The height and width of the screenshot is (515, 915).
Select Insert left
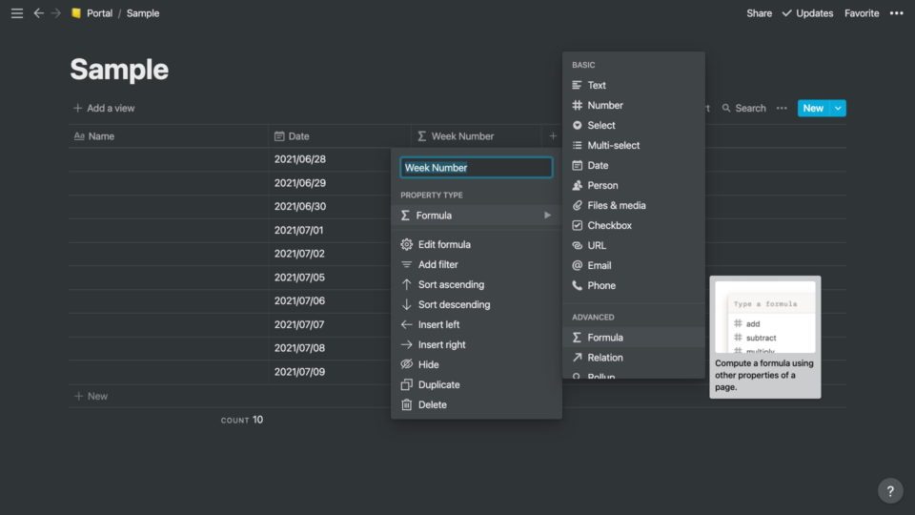477,324
